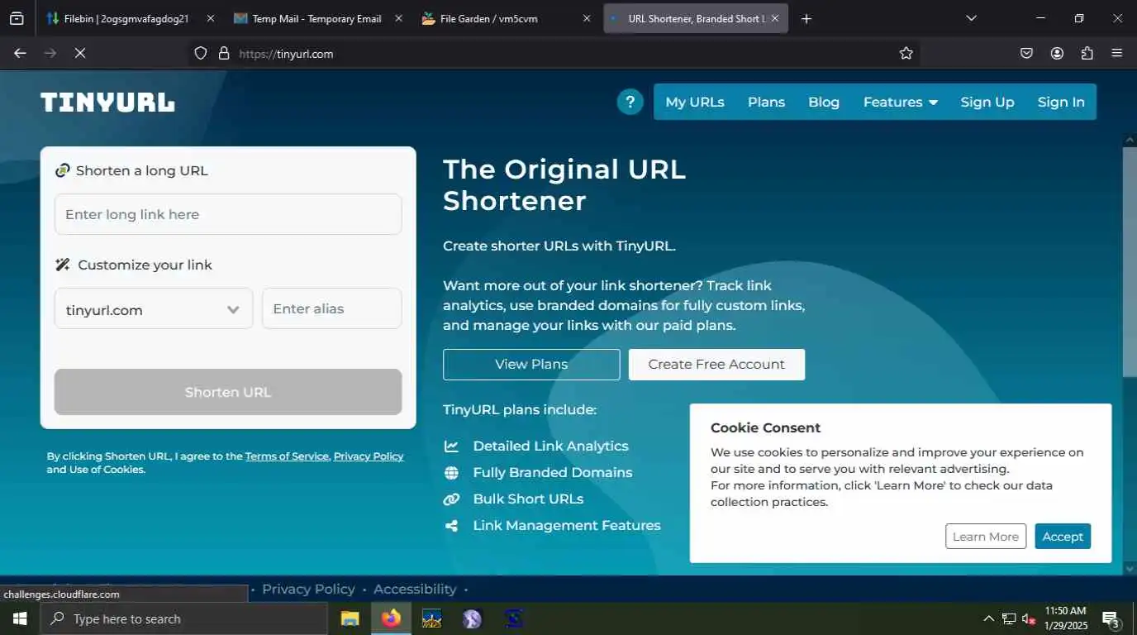Focus the Enter long link here field
The height and width of the screenshot is (635, 1137).
click(x=228, y=214)
